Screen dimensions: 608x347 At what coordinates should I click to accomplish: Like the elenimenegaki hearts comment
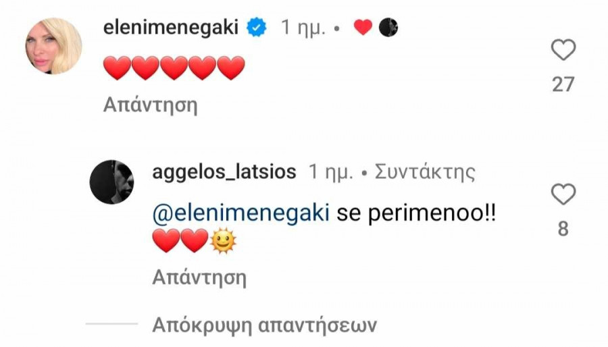tap(563, 50)
